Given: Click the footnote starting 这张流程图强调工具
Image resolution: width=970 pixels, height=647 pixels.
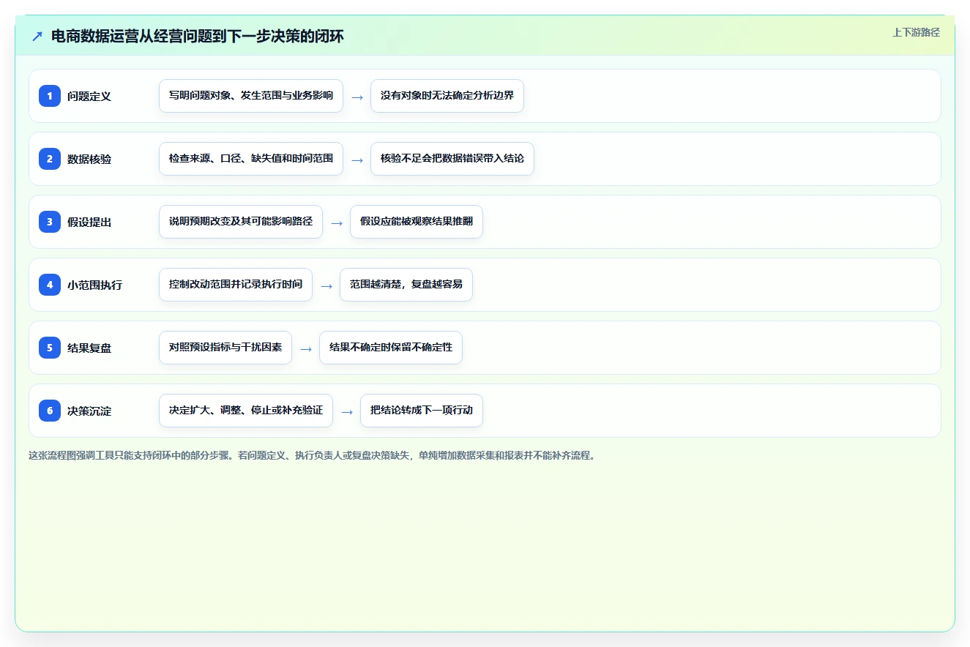Looking at the screenshot, I should coord(313,455).
